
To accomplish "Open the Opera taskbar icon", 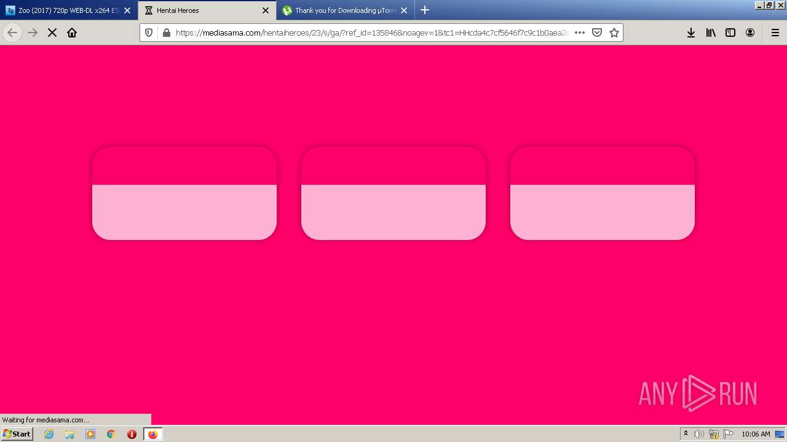I will 132,434.
